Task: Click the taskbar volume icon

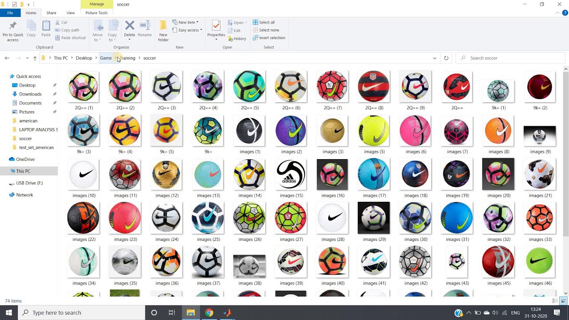Action: pos(495,313)
